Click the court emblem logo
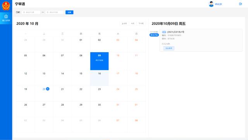This screenshot has width=248, height=140. click(6, 6)
